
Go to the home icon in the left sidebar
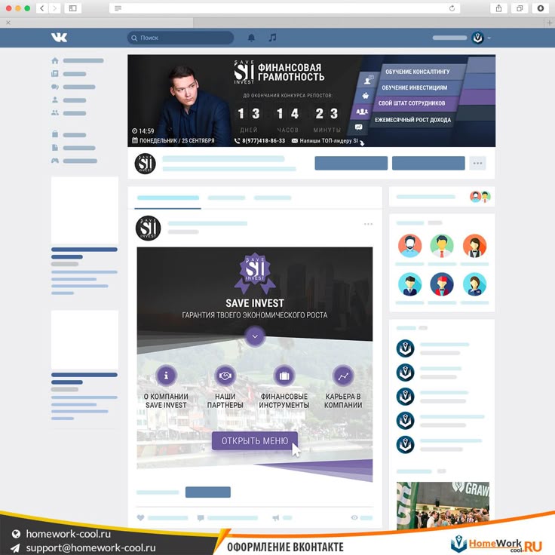click(55, 60)
